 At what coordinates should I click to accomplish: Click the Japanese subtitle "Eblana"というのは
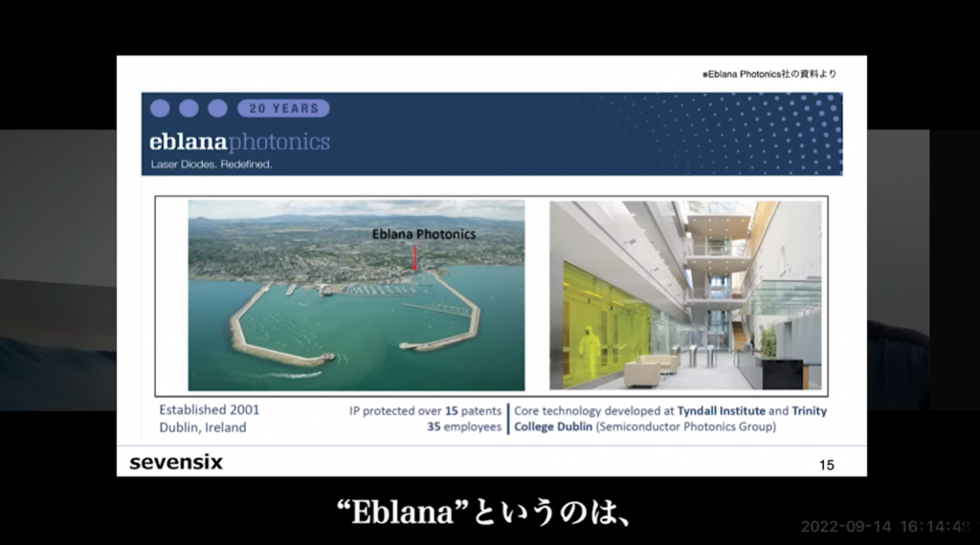pos(483,512)
